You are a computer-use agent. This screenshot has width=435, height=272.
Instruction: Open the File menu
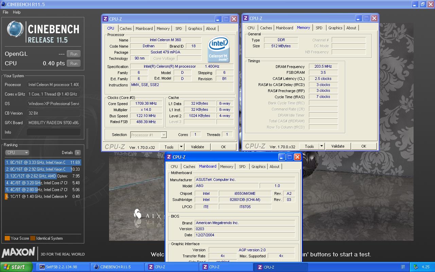click(5, 12)
